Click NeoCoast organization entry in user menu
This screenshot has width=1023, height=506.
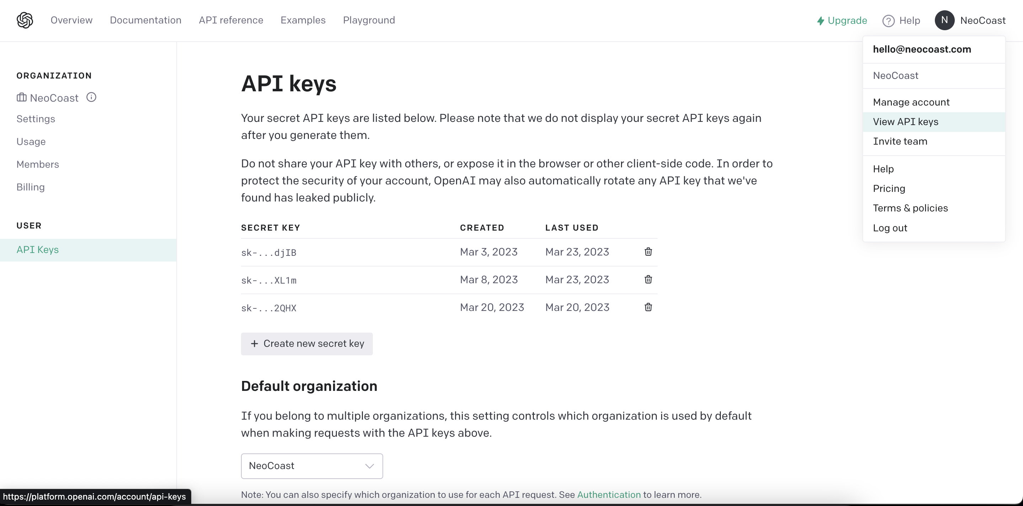point(895,75)
